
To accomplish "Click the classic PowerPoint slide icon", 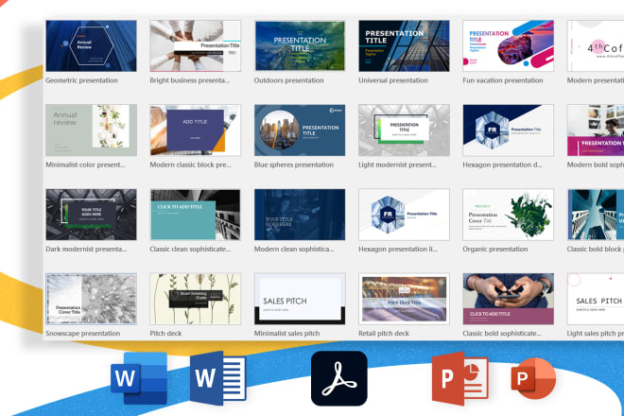I will tap(460, 378).
